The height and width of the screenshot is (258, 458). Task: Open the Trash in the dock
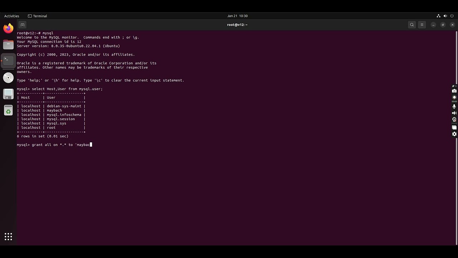[x=8, y=110]
